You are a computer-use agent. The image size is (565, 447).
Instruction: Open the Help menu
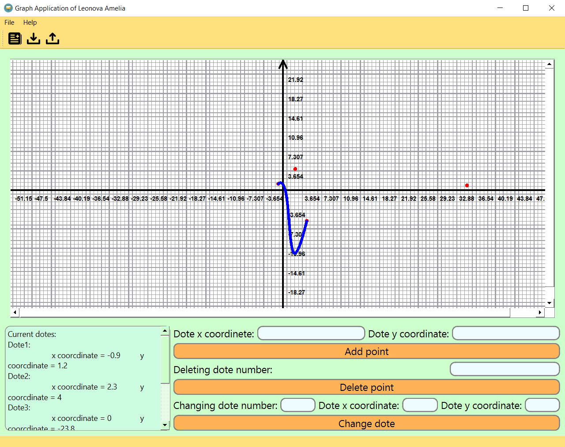[x=30, y=22]
